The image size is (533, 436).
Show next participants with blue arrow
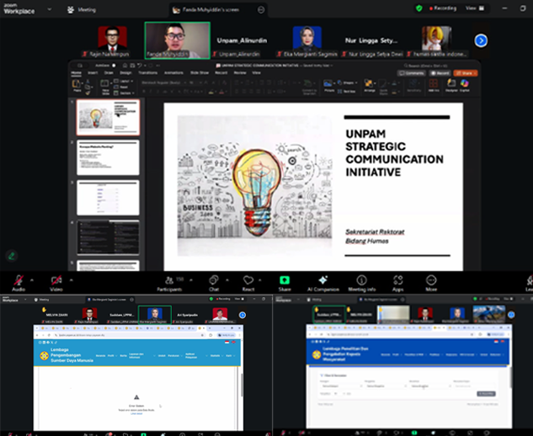coord(481,40)
